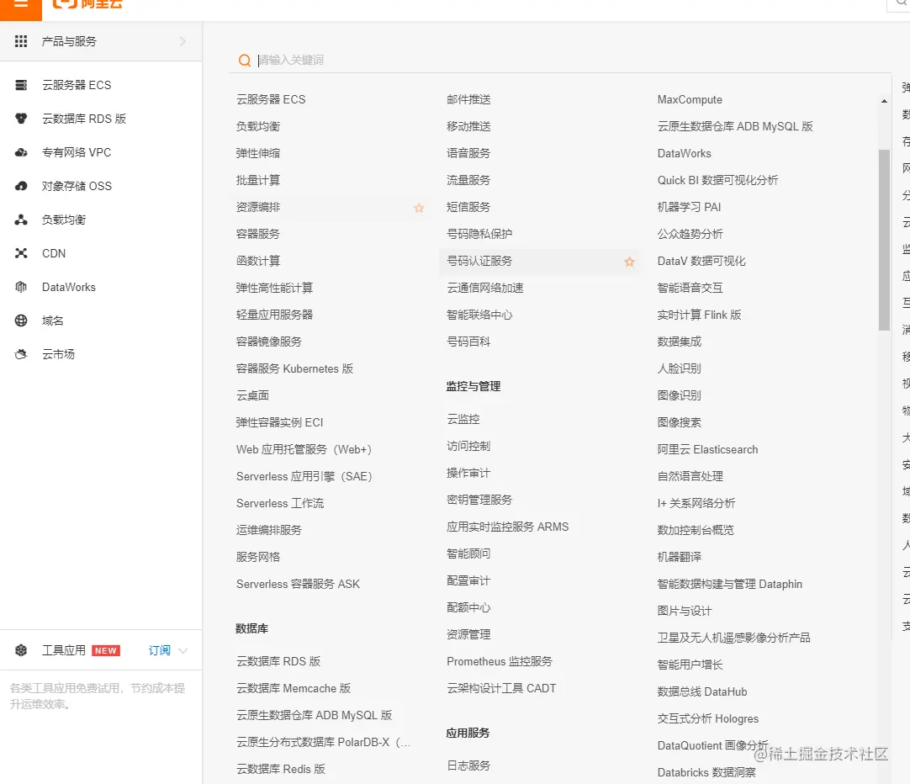Viewport: 910px width, 784px height.
Task: Open 应用实时监控服务 ARMS link
Action: click(x=508, y=527)
